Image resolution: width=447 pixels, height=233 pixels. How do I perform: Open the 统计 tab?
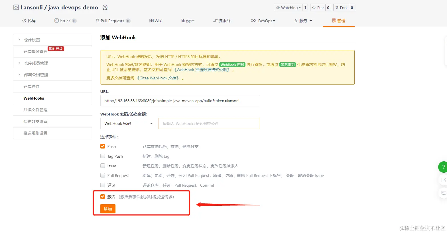[188, 21]
